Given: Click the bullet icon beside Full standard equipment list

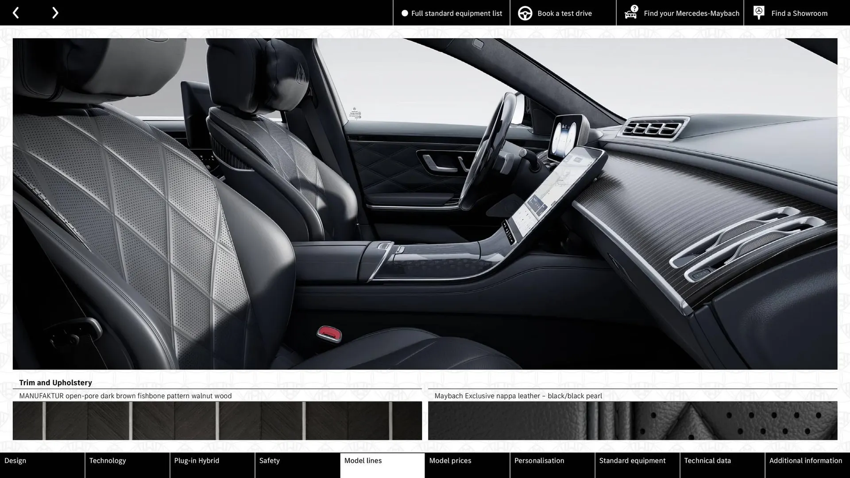Looking at the screenshot, I should (x=404, y=13).
